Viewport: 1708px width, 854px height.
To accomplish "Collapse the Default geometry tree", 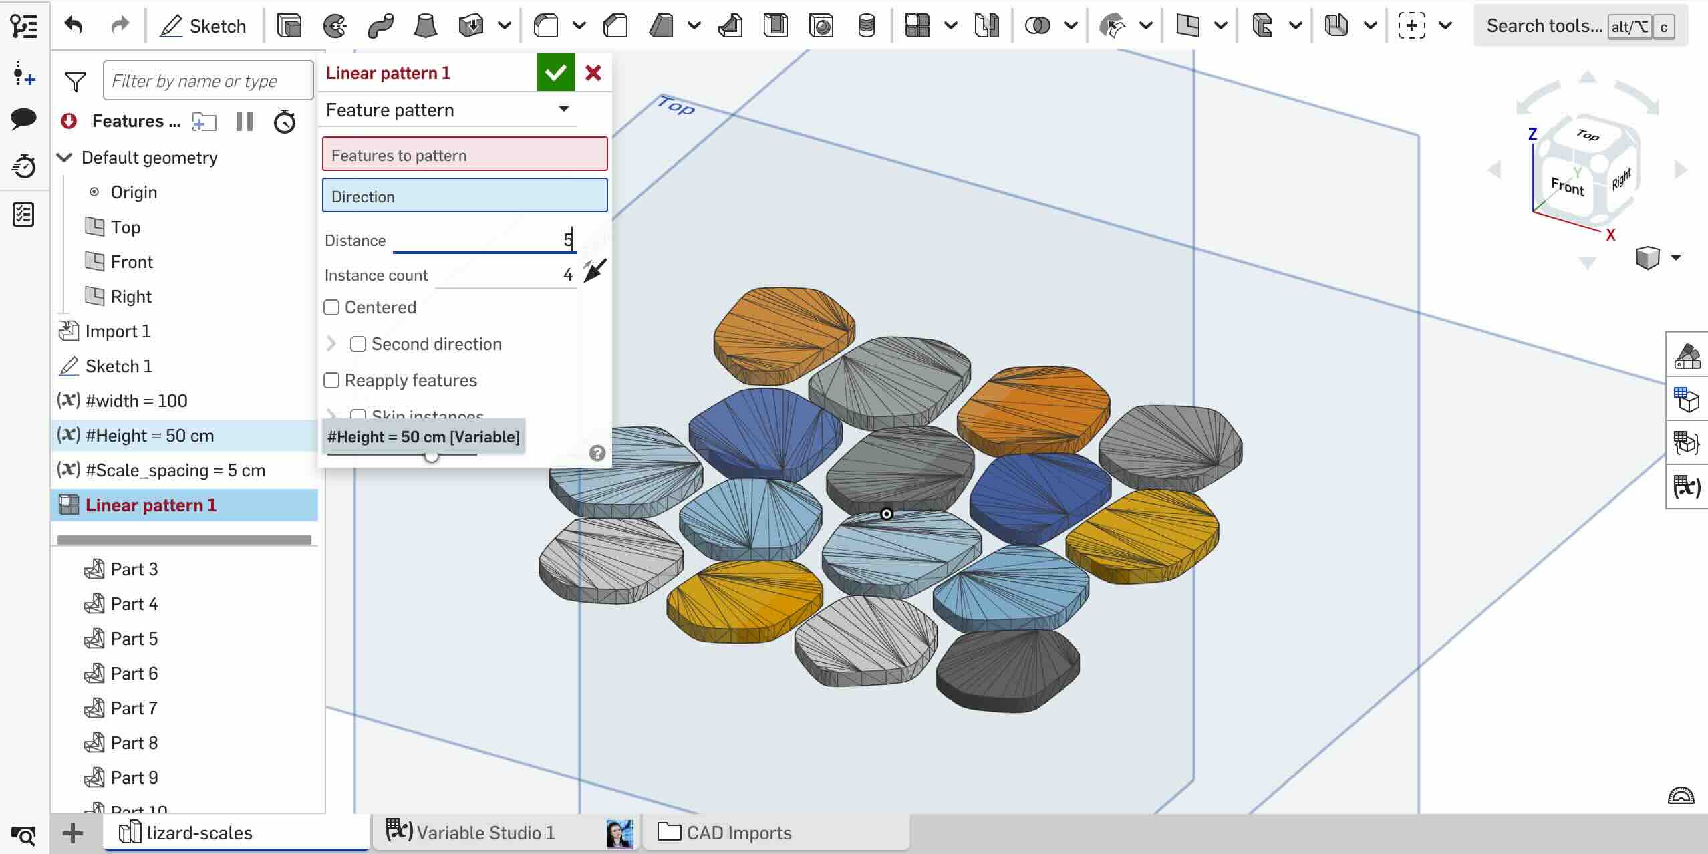I will tap(65, 158).
